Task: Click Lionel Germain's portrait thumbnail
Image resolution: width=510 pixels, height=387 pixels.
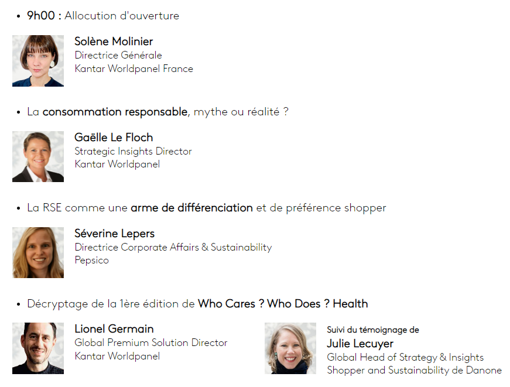Action: (x=38, y=348)
